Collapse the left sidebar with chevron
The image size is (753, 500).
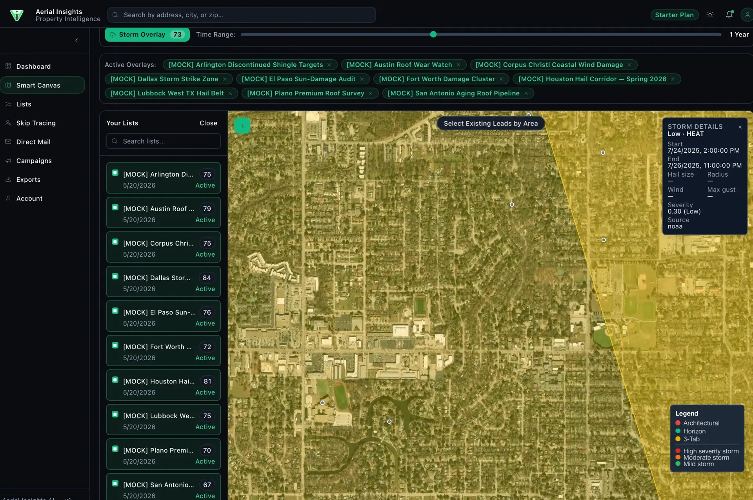[x=76, y=40]
